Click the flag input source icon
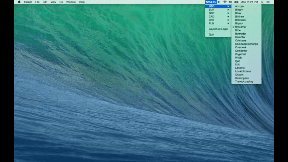 click(x=230, y=2)
